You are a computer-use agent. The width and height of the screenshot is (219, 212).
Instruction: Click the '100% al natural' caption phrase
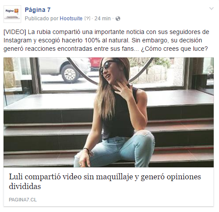(107, 41)
